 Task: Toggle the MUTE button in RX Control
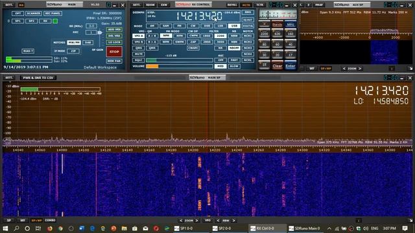138,54
